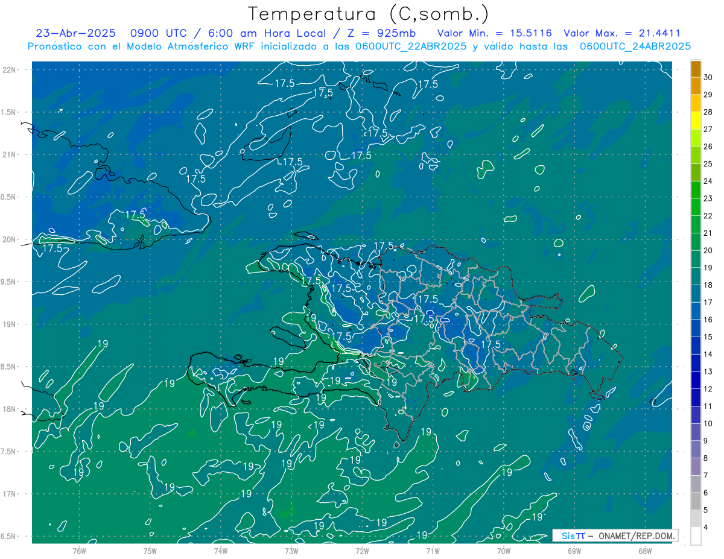
Task: Click the color scale label "22"
Action: tap(708, 215)
